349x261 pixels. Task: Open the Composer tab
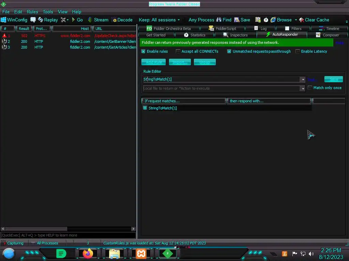(x=328, y=35)
